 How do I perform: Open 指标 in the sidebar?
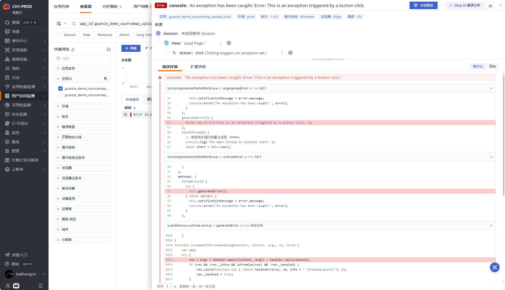tap(24, 68)
